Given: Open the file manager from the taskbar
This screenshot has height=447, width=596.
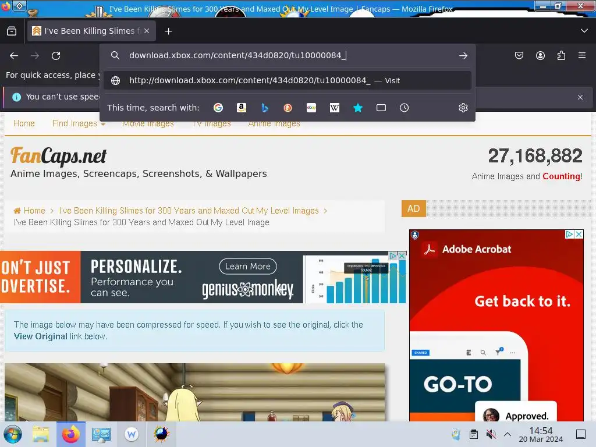Looking at the screenshot, I should [41, 434].
